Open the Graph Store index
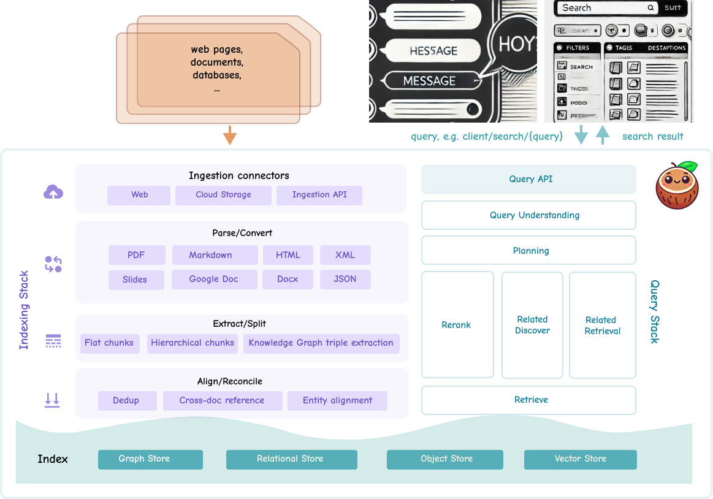This screenshot has width=713, height=499. (x=150, y=459)
